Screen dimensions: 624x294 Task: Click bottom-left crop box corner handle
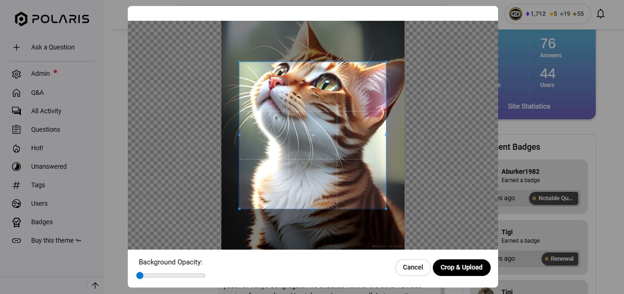click(239, 208)
